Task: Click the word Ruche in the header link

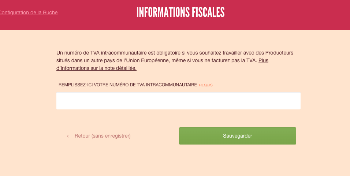Action: (50, 12)
